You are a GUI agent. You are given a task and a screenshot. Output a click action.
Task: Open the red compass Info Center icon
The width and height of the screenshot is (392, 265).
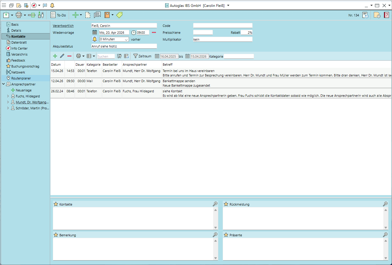[x=34, y=5]
